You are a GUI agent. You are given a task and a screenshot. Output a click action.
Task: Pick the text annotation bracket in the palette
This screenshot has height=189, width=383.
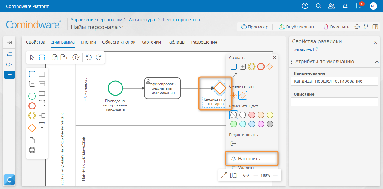click(42, 115)
